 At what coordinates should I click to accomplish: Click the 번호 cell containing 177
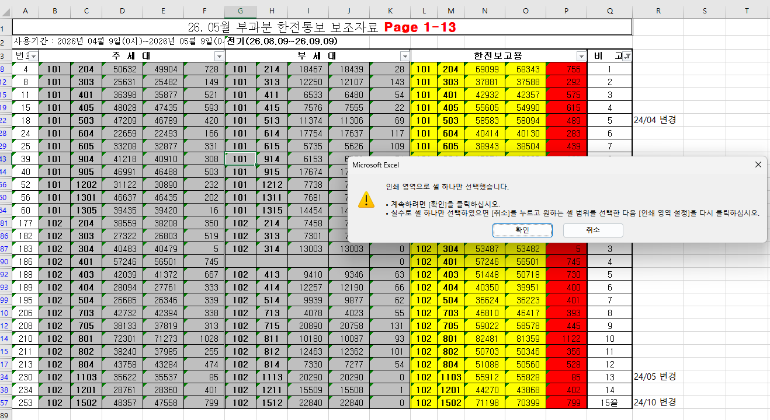pyautogui.click(x=25, y=223)
